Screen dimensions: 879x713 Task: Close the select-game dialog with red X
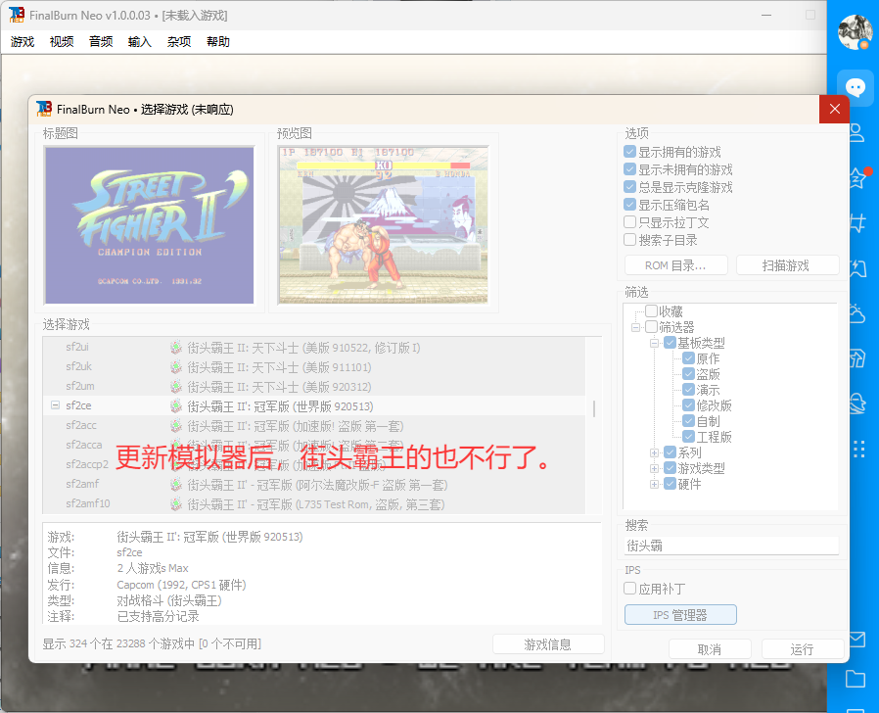(834, 109)
